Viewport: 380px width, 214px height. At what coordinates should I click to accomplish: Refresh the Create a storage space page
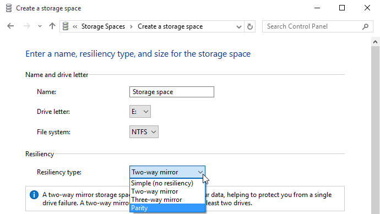tap(250, 26)
